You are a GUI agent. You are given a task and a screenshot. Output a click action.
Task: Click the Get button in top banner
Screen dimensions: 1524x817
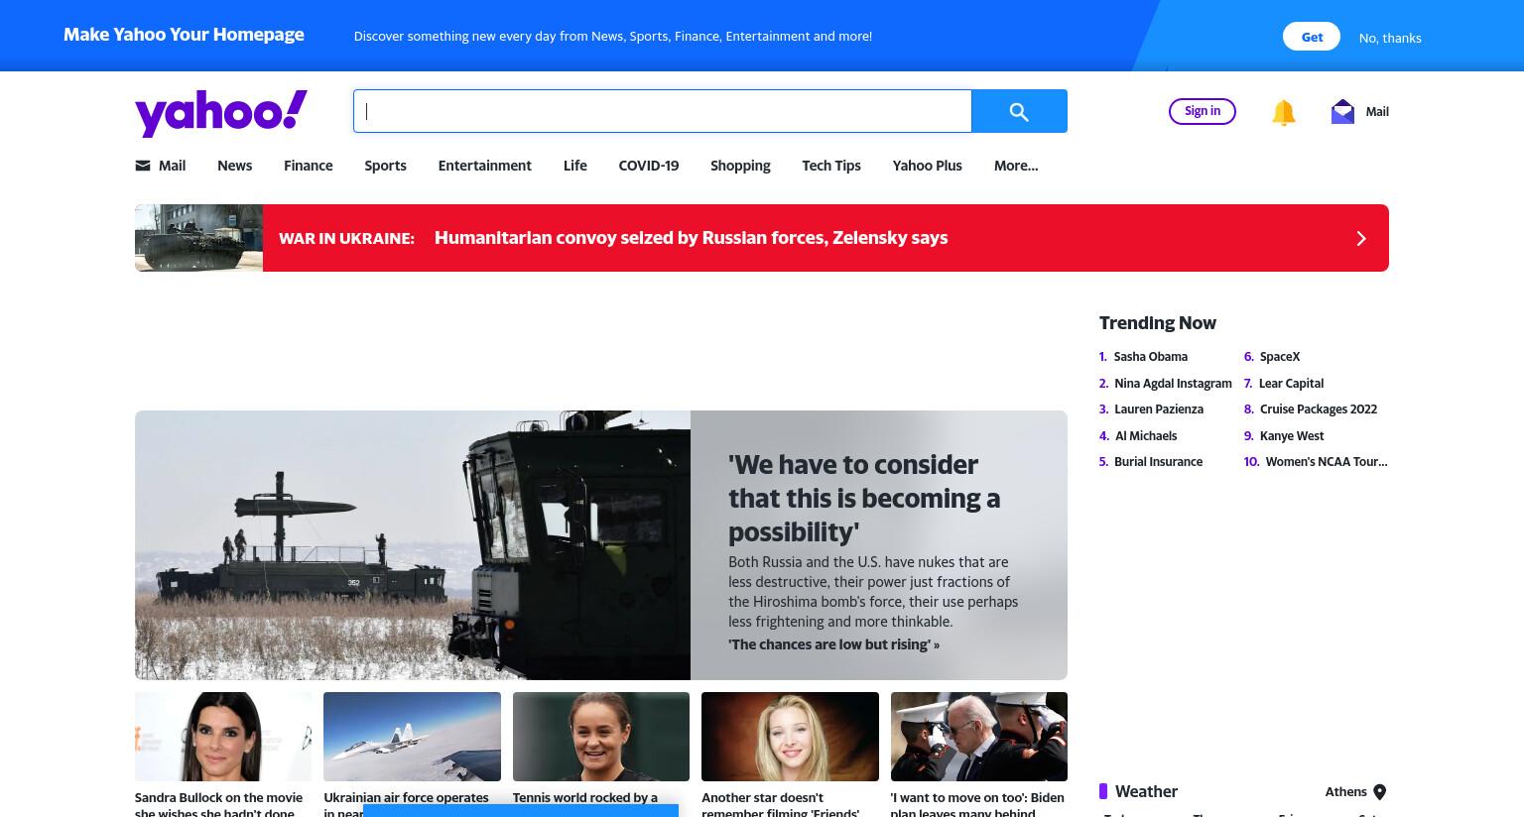coord(1312,37)
